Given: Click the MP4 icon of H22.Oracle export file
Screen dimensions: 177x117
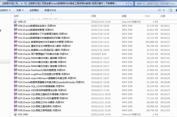Looking at the screenshot, I should (x=16, y=78).
